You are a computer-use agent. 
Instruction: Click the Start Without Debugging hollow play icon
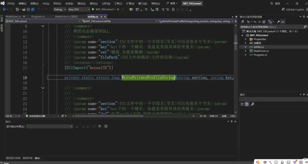pos(118,9)
